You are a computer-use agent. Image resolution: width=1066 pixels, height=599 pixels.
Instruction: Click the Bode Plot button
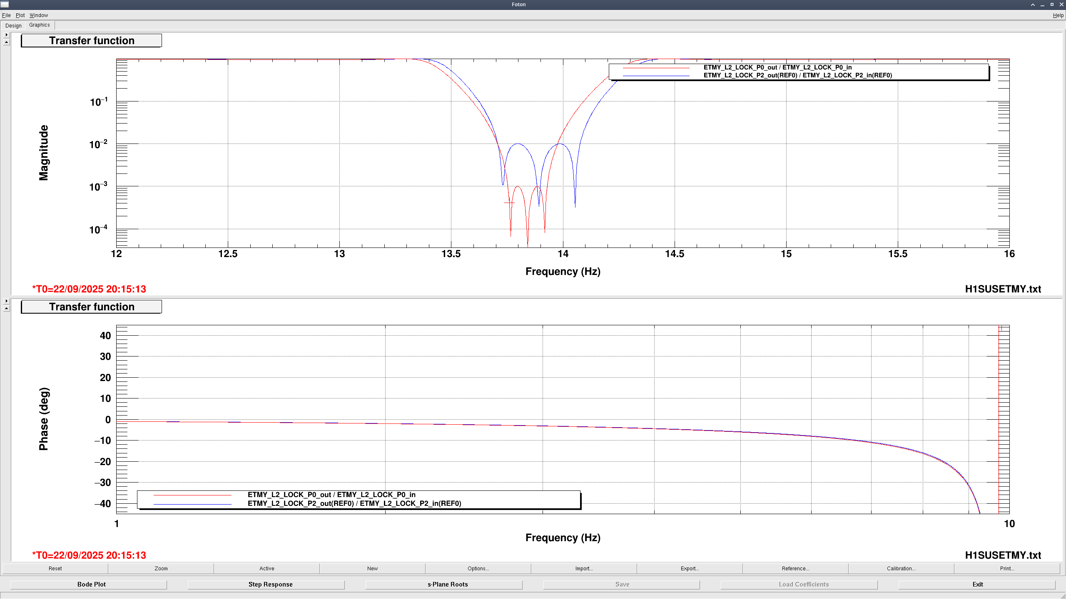click(92, 584)
